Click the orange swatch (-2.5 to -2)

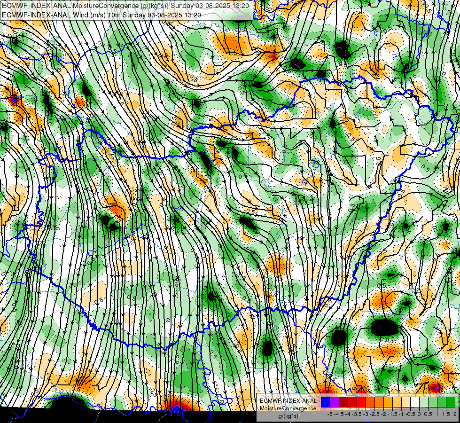coord(379,402)
